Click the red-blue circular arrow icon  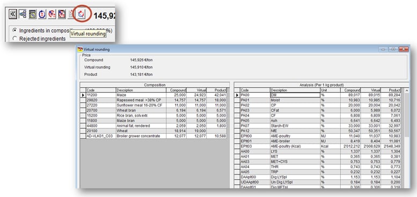click(x=52, y=14)
